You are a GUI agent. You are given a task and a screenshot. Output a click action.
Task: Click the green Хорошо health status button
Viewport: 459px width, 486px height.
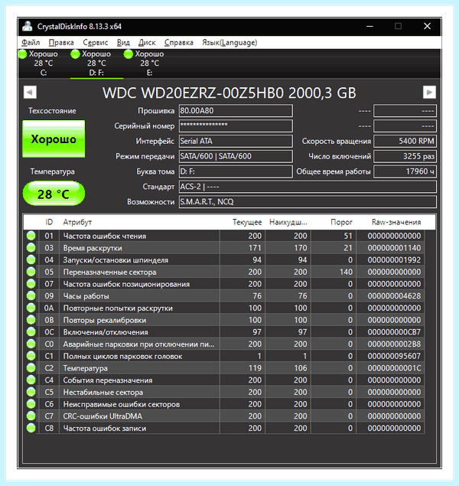54,139
